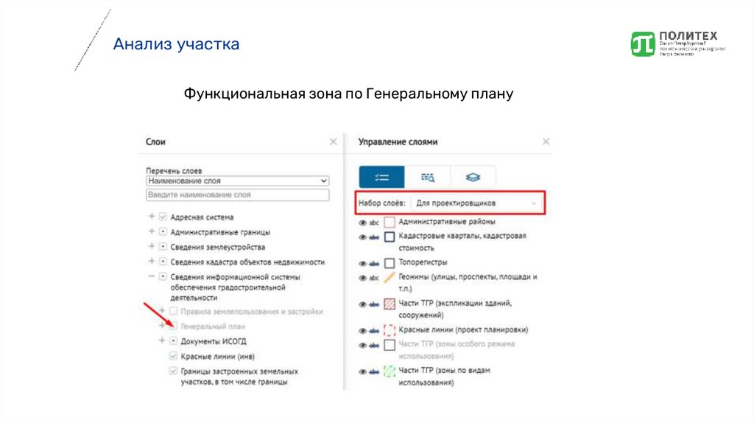The width and height of the screenshot is (754, 423).
Task: Expand the Адресная система group
Action: pos(152,217)
